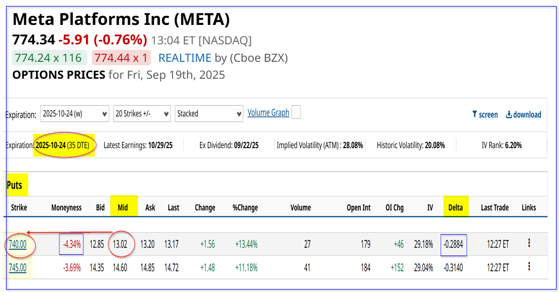Sort by Moneyness column header
The width and height of the screenshot is (559, 292).
(66, 208)
